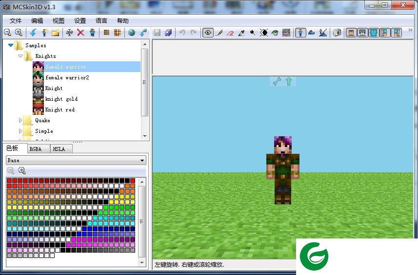The image size is (418, 275).
Task: Redo the action with the redo arrow
Action: tap(194, 33)
